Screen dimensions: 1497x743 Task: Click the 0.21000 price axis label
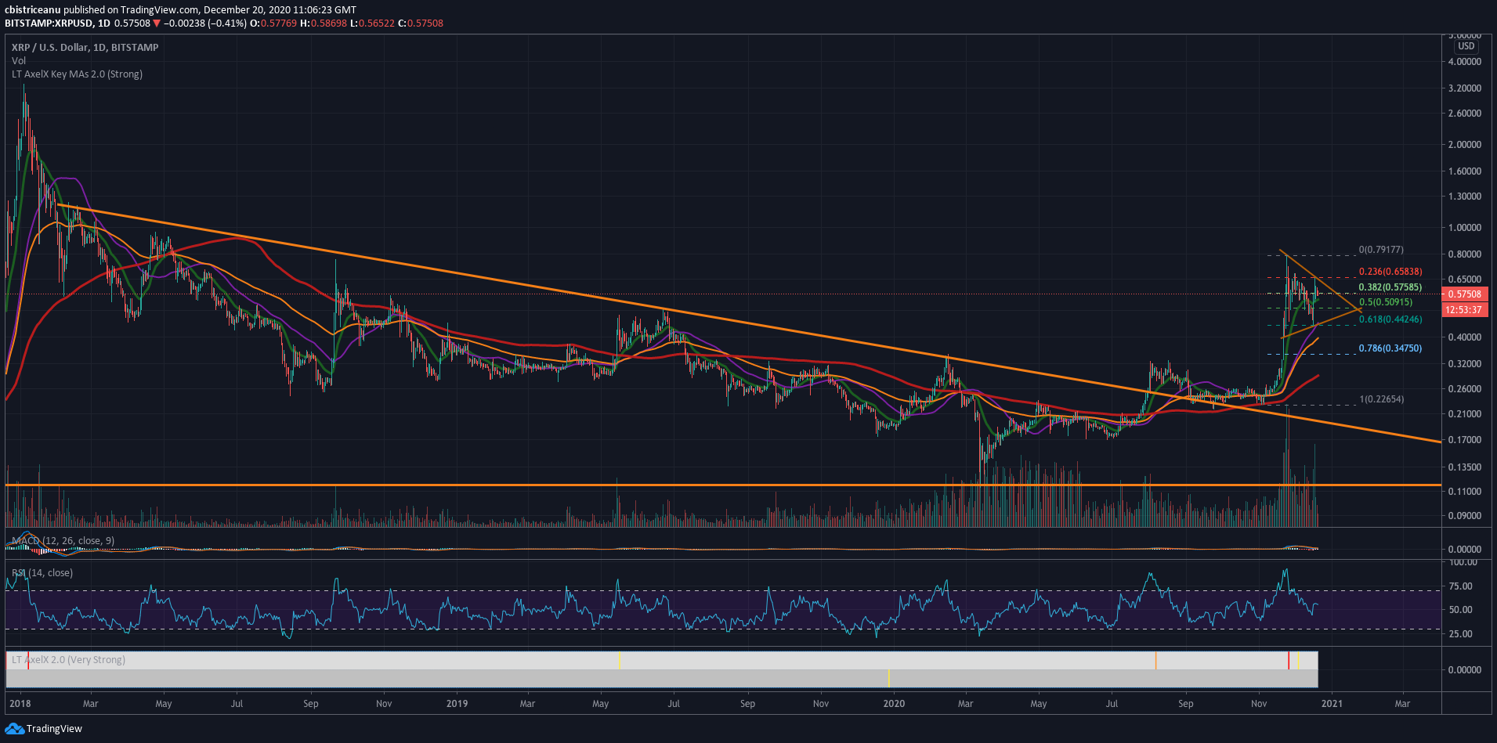pyautogui.click(x=1465, y=414)
